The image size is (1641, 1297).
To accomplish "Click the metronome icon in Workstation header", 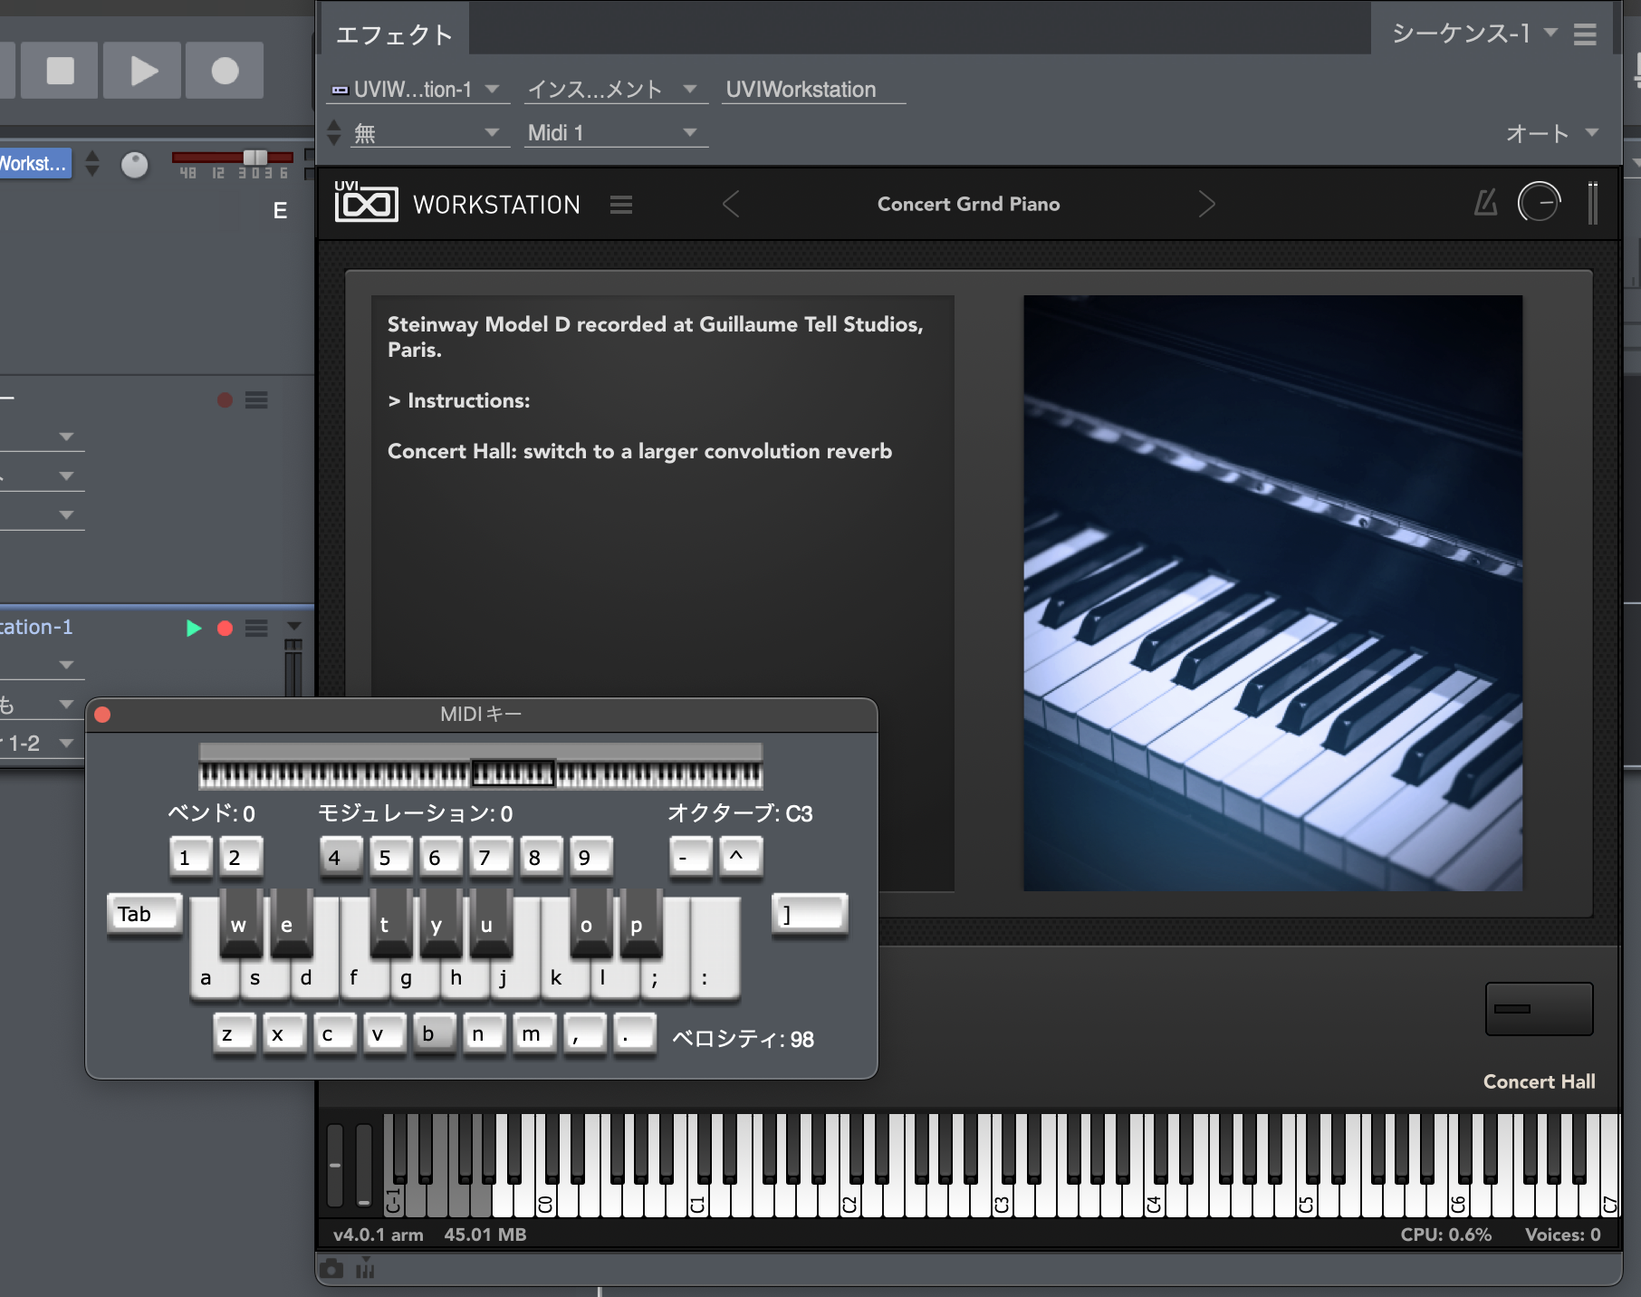I will click(x=1485, y=202).
